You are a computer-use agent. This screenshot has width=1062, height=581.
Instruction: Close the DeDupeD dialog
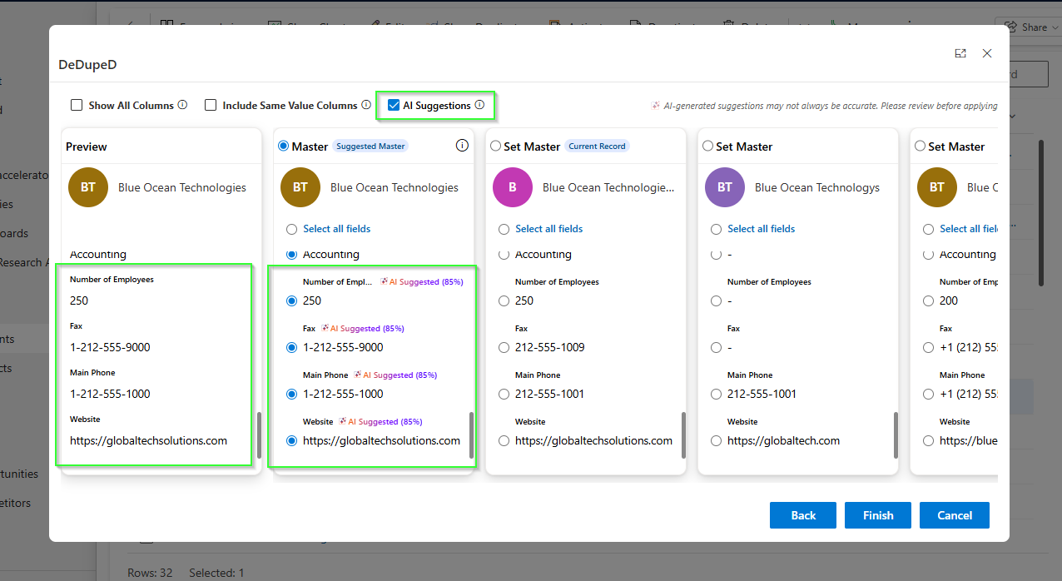point(987,53)
